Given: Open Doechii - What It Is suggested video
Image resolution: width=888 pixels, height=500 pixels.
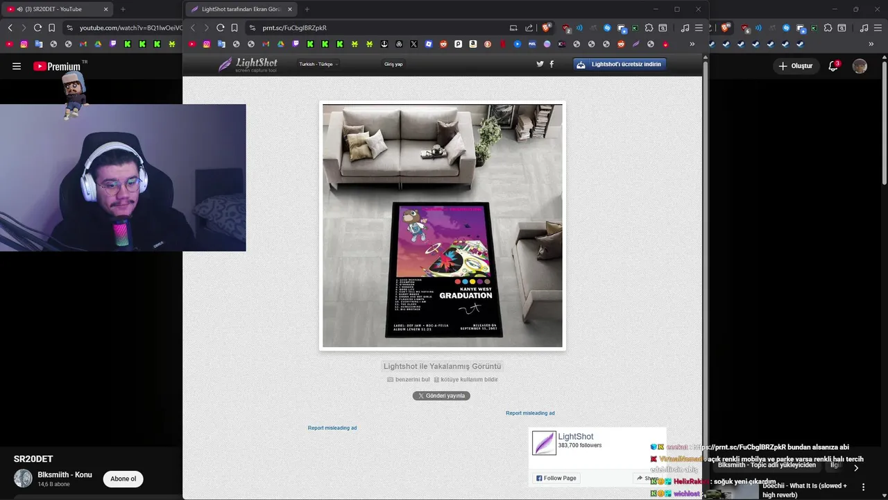Looking at the screenshot, I should pyautogui.click(x=805, y=490).
